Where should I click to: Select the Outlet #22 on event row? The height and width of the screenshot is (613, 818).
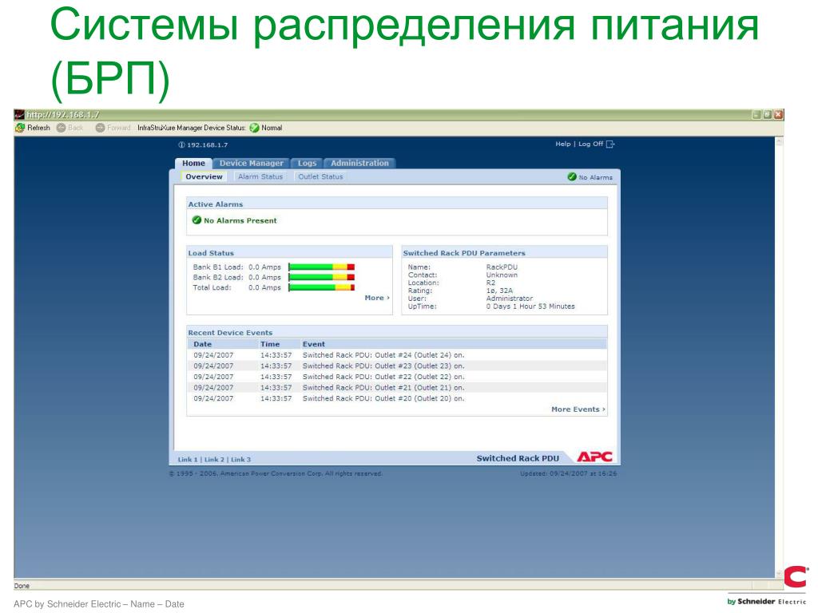point(397,377)
